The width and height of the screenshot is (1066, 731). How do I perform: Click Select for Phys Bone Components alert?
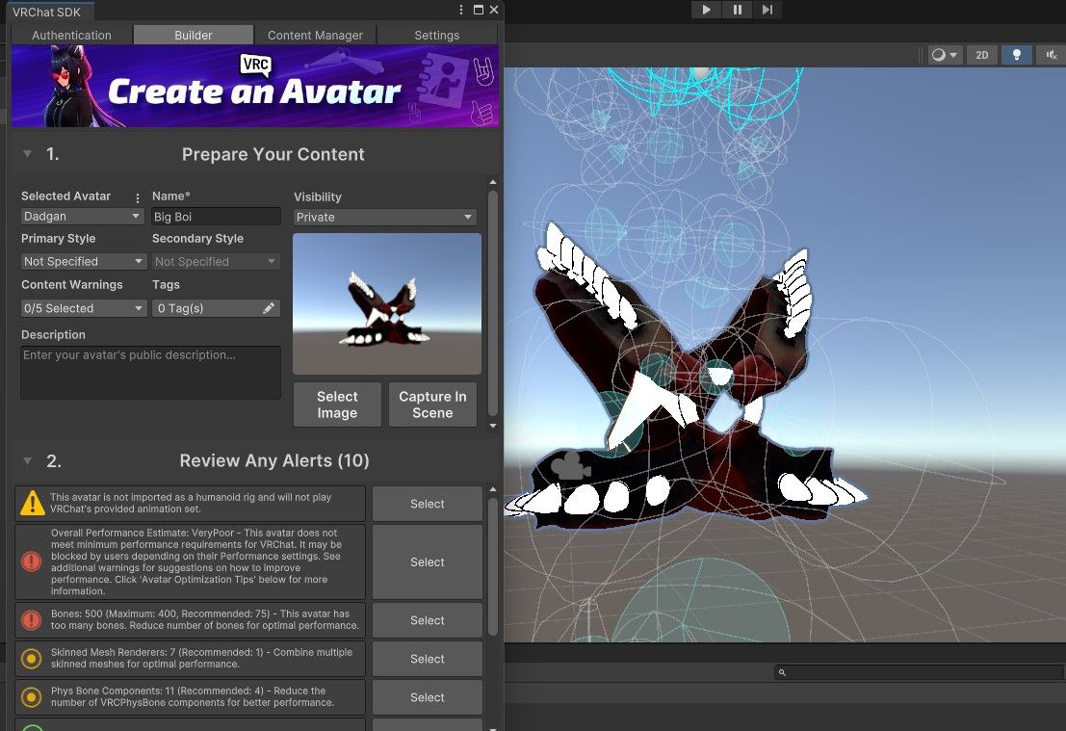(427, 697)
